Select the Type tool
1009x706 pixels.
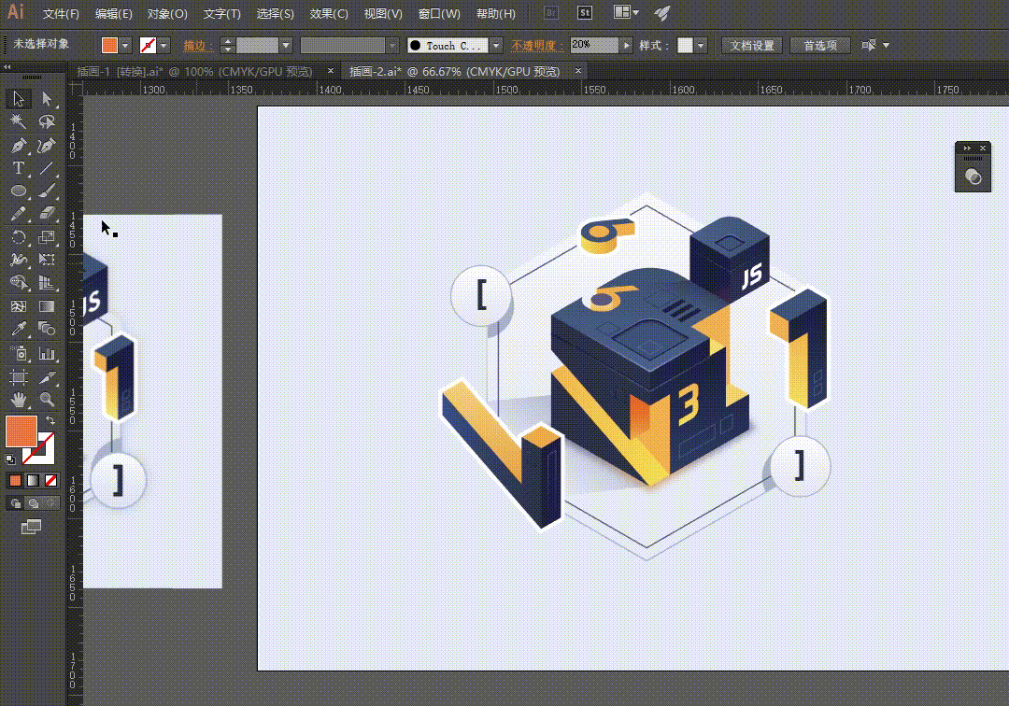coord(18,168)
